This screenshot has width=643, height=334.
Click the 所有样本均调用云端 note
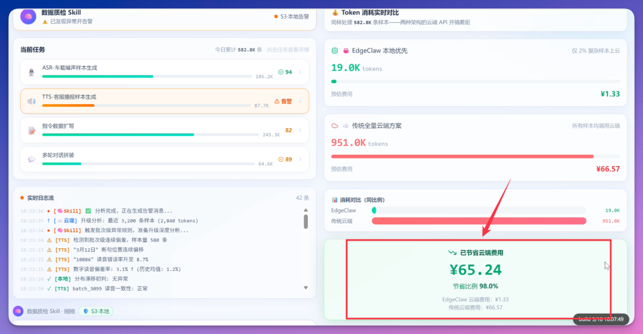coord(596,126)
